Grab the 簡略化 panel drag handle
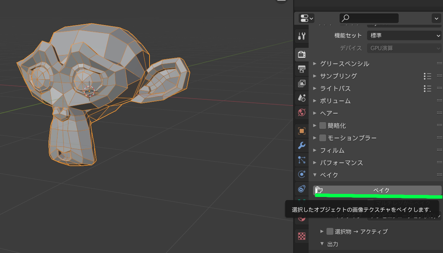The height and width of the screenshot is (253, 443). pos(439,125)
